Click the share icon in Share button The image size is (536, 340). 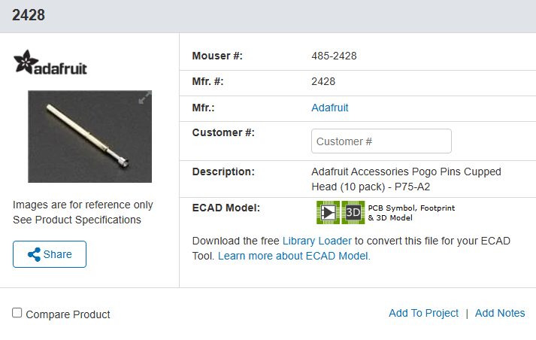click(x=34, y=254)
